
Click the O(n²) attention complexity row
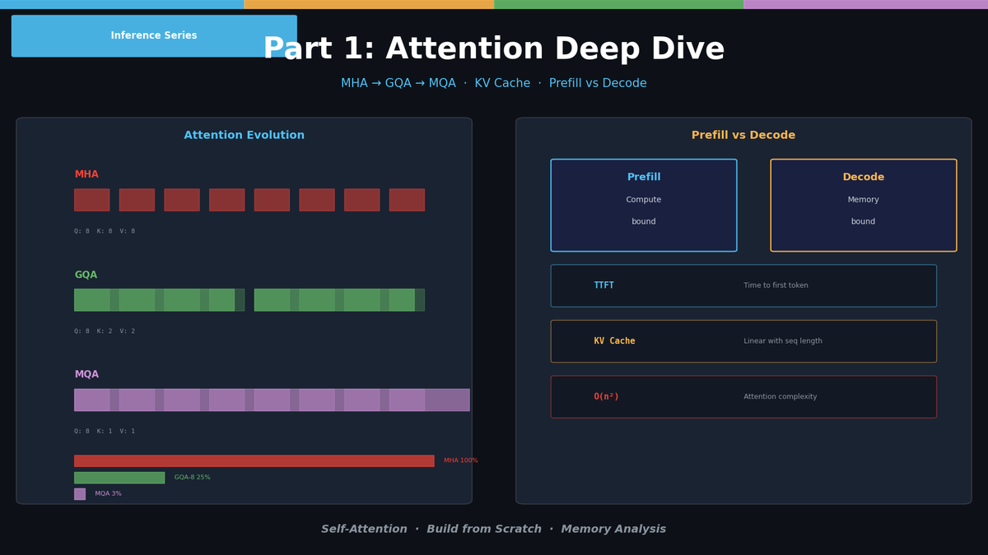click(743, 397)
